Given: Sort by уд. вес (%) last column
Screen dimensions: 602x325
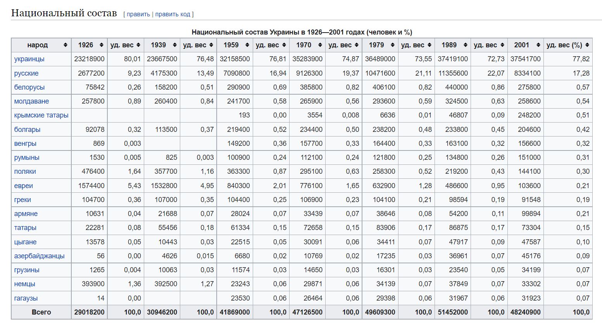Looking at the screenshot, I should pyautogui.click(x=587, y=45).
